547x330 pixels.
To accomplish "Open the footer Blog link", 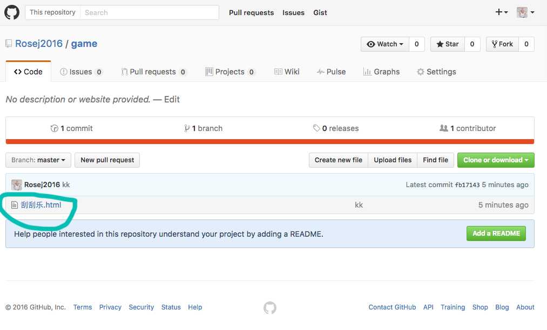I will click(502, 307).
